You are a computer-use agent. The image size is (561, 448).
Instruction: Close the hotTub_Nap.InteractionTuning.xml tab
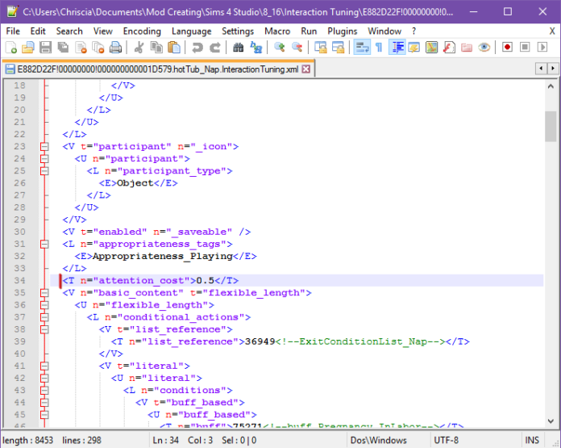tap(306, 69)
